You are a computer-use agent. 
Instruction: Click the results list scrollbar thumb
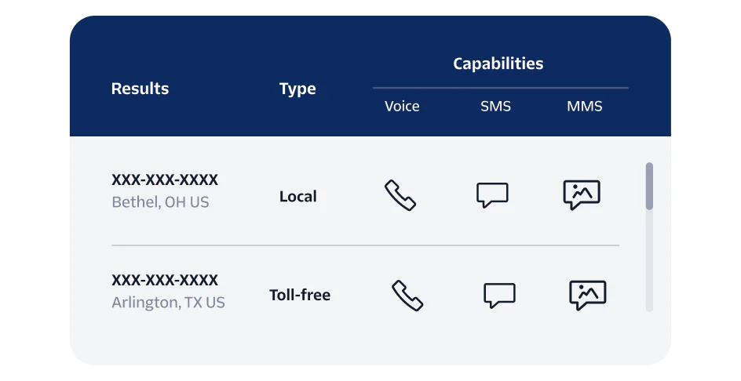click(649, 186)
